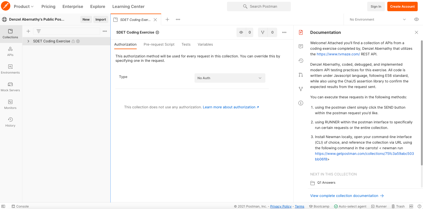Viewport: 423px width, 209px height.
Task: Open Collection Info icon in right rail
Action: pos(301,103)
